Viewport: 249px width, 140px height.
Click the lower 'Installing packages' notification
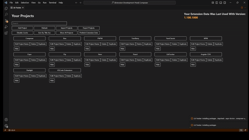[x=218, y=125]
